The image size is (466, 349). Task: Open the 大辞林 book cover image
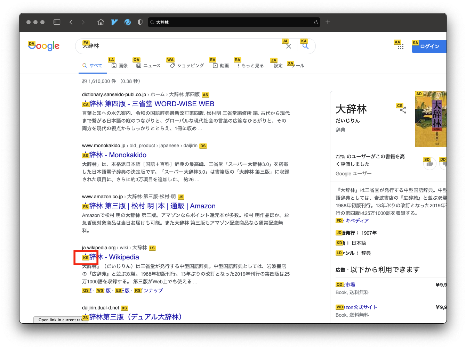click(x=431, y=119)
